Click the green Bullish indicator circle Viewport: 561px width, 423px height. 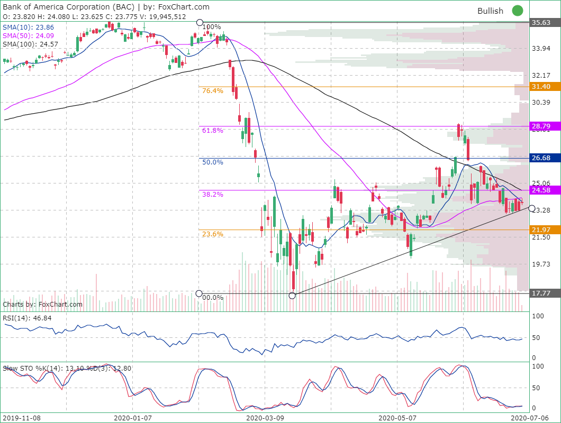click(518, 11)
